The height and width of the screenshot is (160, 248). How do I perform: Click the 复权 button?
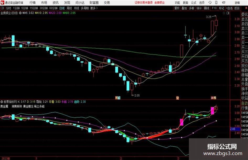(x=177, y=8)
